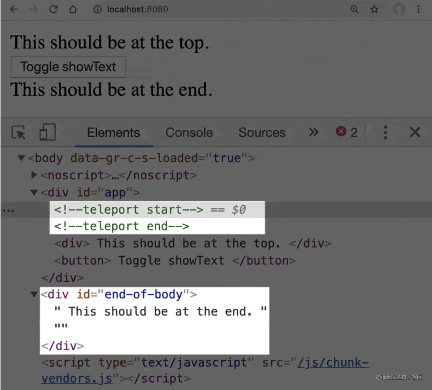Go back with the browser back arrow
This screenshot has width=432, height=390.
click(x=14, y=9)
